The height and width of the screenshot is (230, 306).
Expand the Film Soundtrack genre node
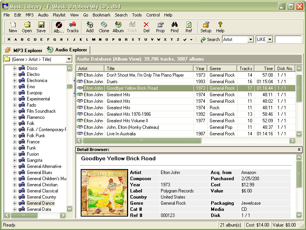tap(15, 111)
